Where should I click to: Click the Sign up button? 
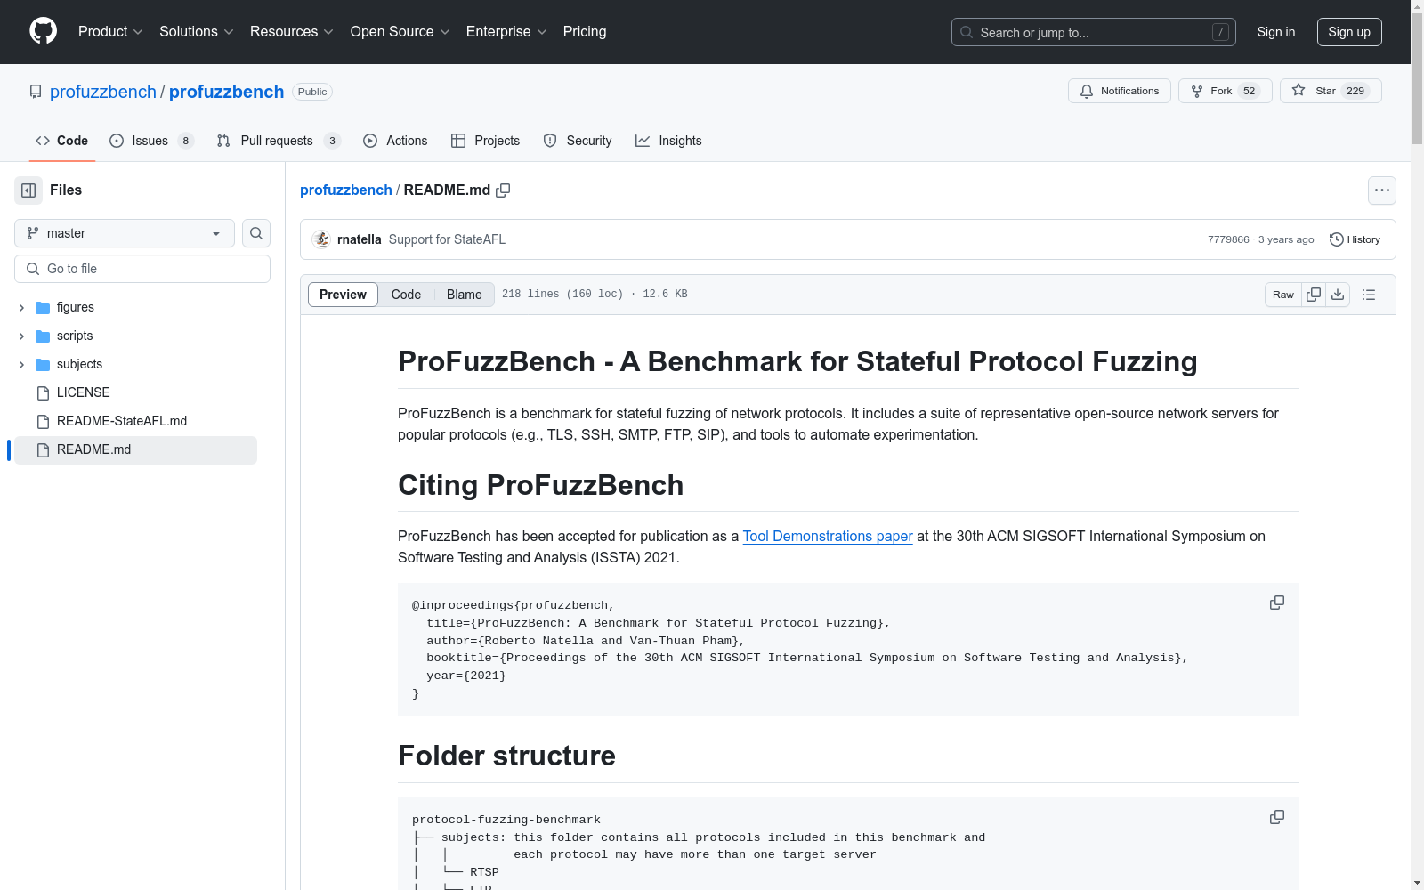1348,31
